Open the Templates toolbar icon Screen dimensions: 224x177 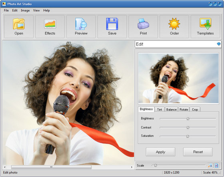pyautogui.click(x=206, y=24)
